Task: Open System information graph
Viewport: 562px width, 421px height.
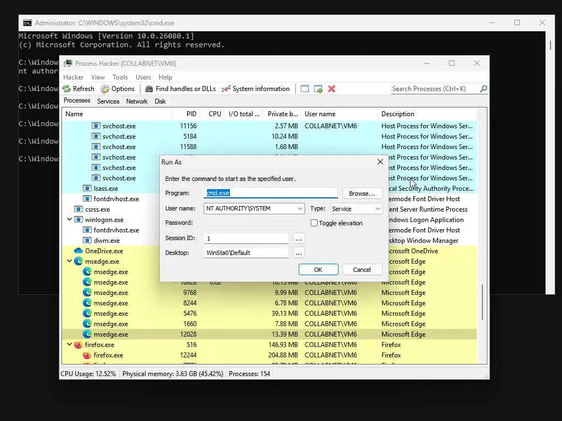Action: pos(256,89)
